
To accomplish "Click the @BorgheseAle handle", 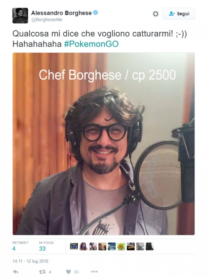I will tap(47, 20).
